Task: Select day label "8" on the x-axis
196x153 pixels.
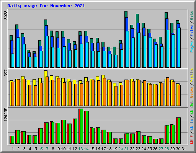Action: [x=53, y=149]
